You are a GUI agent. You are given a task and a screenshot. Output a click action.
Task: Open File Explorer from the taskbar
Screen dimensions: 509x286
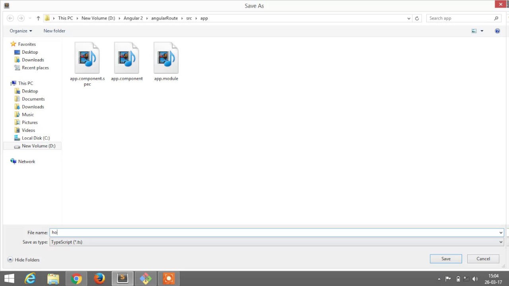click(x=53, y=279)
